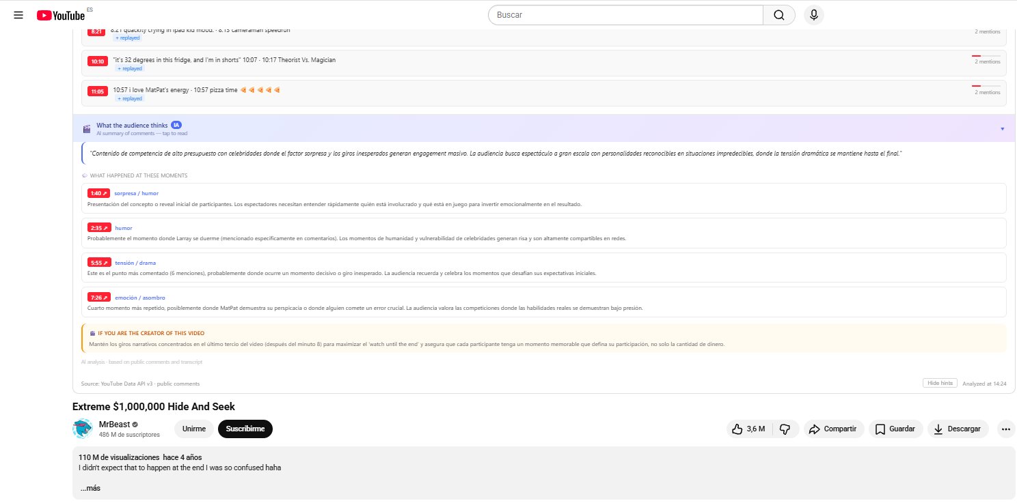
Task: Click the 'humor' tag on 2:35 card
Action: point(123,228)
